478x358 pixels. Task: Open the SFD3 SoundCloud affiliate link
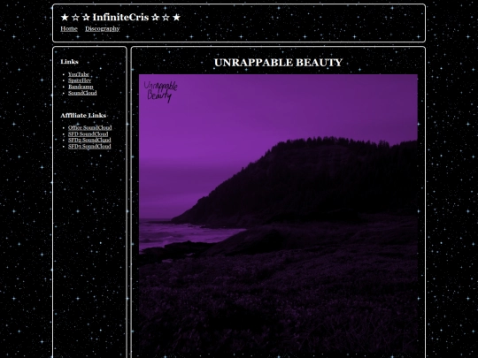89,147
